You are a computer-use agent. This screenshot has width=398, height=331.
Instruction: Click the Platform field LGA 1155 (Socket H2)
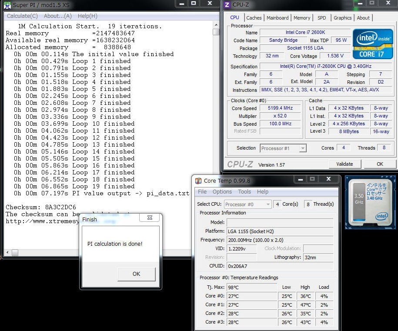[x=280, y=231]
